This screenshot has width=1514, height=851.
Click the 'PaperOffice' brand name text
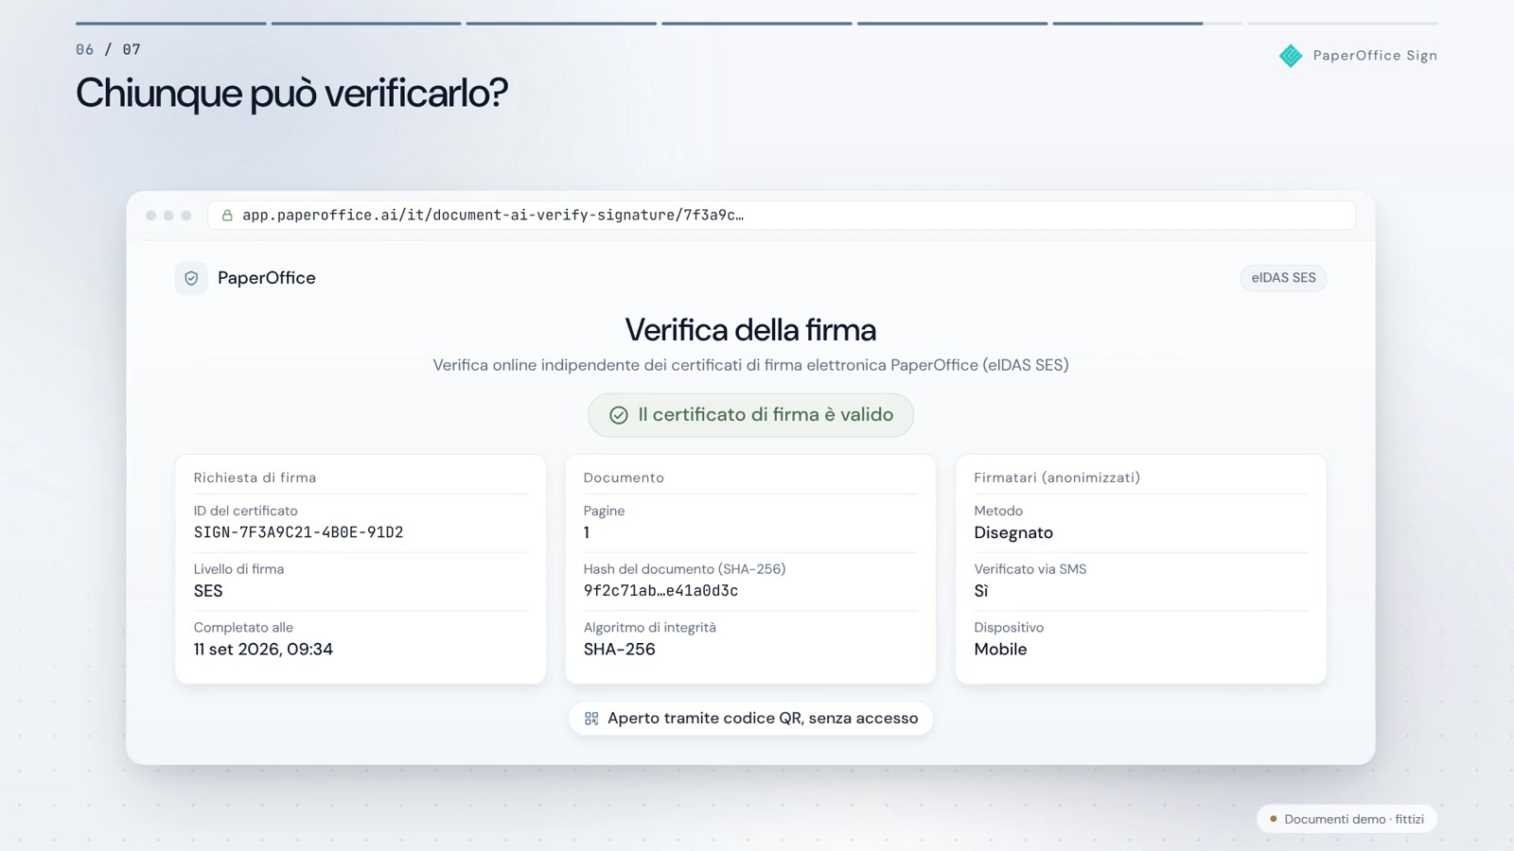(x=267, y=278)
